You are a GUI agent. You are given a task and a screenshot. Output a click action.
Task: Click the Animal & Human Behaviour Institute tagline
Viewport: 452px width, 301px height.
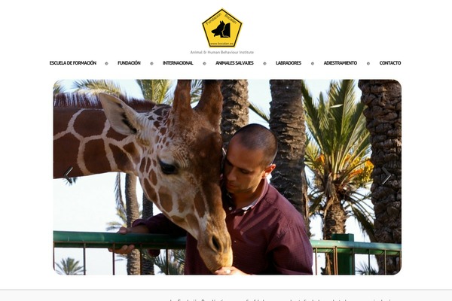222,52
